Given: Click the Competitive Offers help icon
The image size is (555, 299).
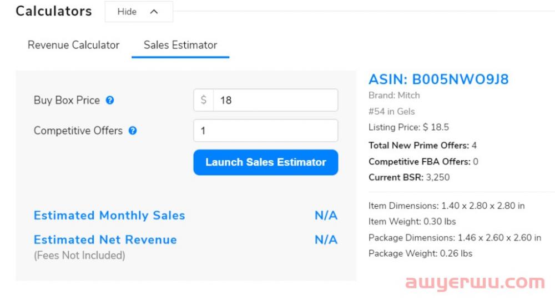Looking at the screenshot, I should click(x=133, y=131).
